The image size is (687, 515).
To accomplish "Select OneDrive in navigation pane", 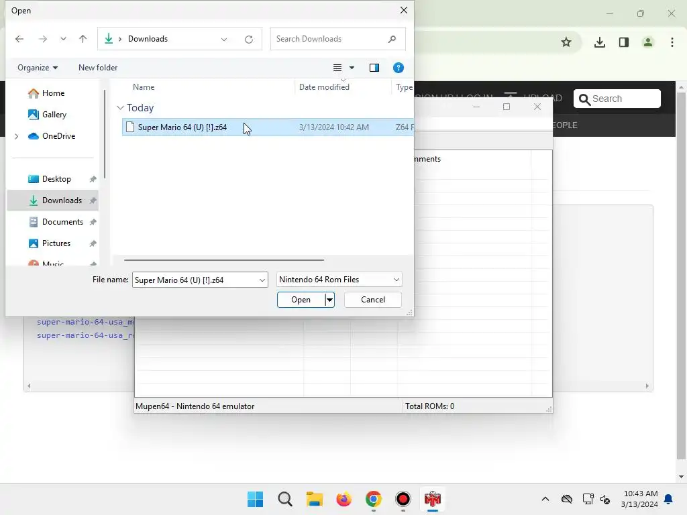I will tap(52, 136).
